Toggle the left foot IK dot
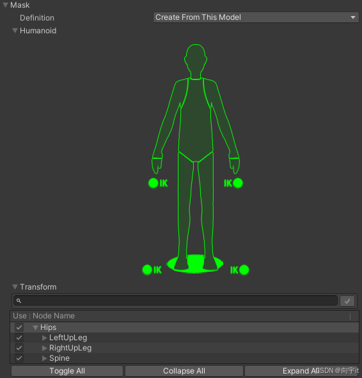Screen dimensions: 362x378 [147, 270]
